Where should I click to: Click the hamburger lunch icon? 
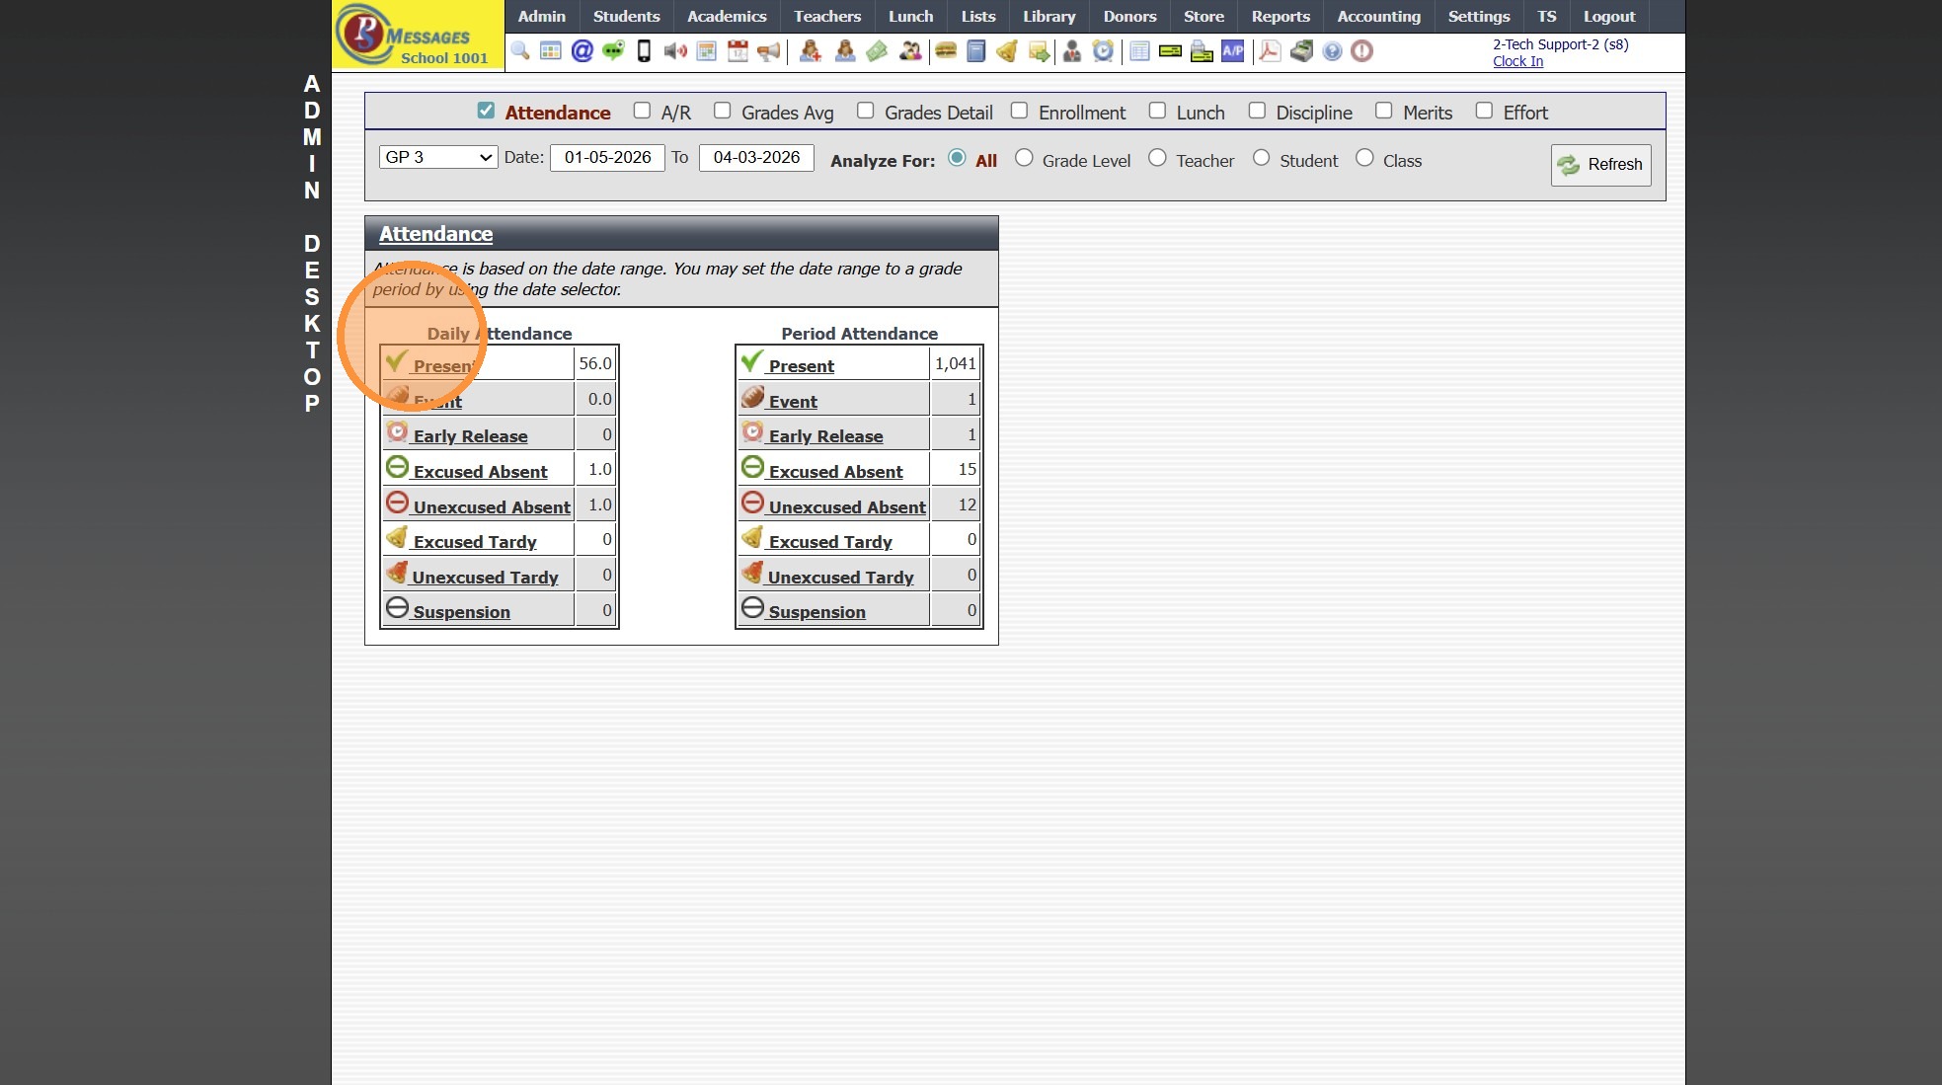click(x=946, y=51)
